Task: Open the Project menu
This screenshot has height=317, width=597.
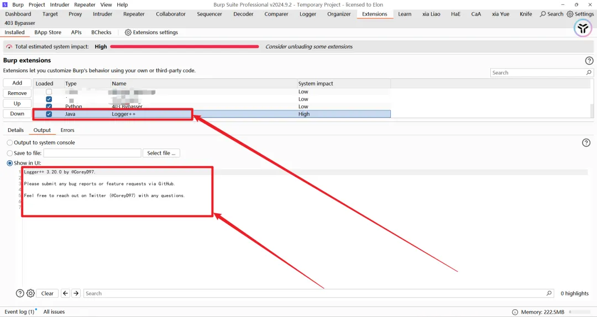Action: click(37, 4)
